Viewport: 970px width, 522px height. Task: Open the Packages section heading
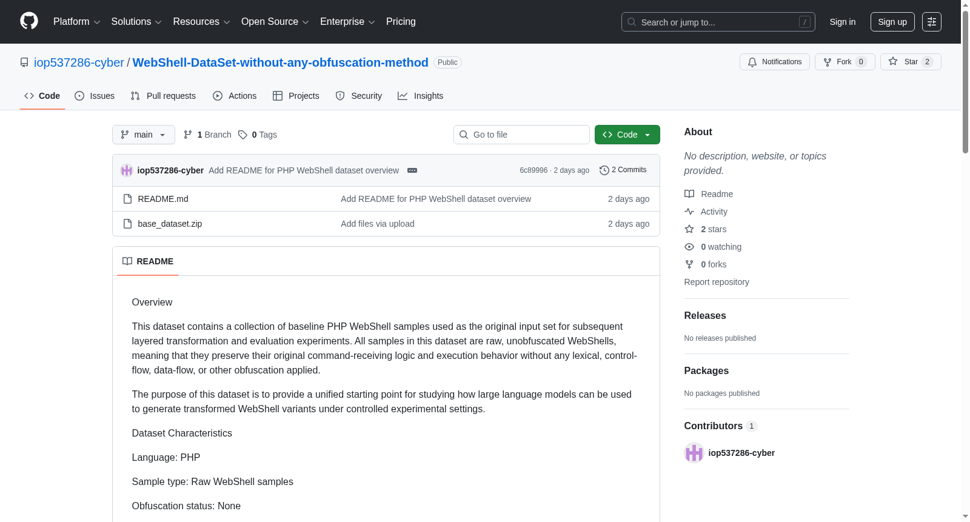coord(706,370)
